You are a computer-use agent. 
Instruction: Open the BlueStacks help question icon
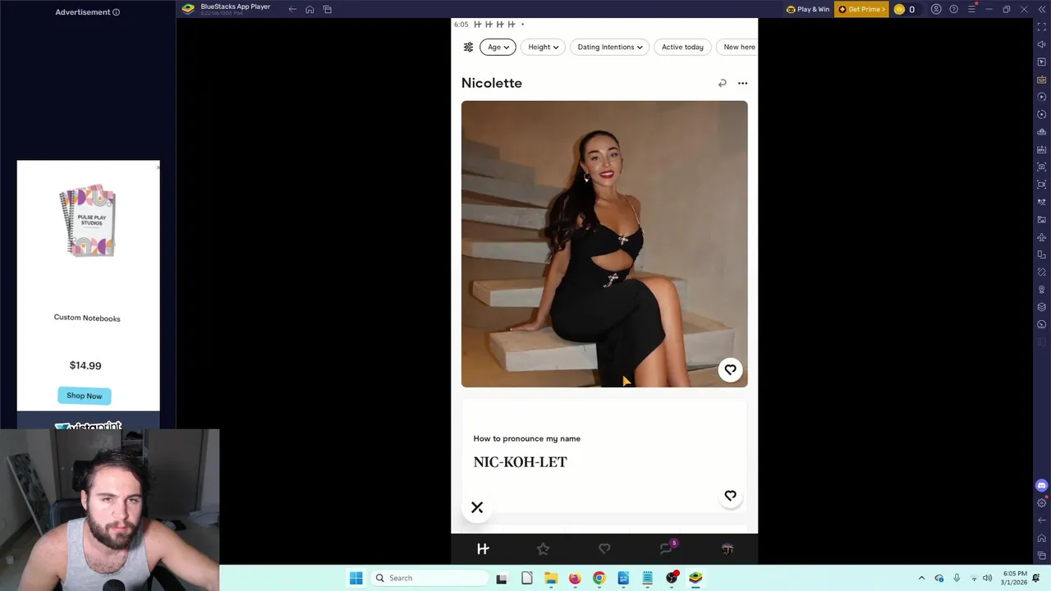(953, 9)
